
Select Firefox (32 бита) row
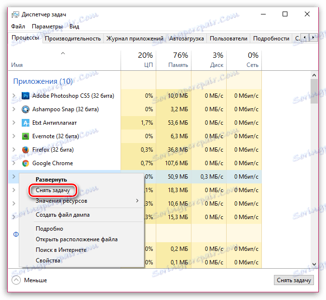coord(135,150)
